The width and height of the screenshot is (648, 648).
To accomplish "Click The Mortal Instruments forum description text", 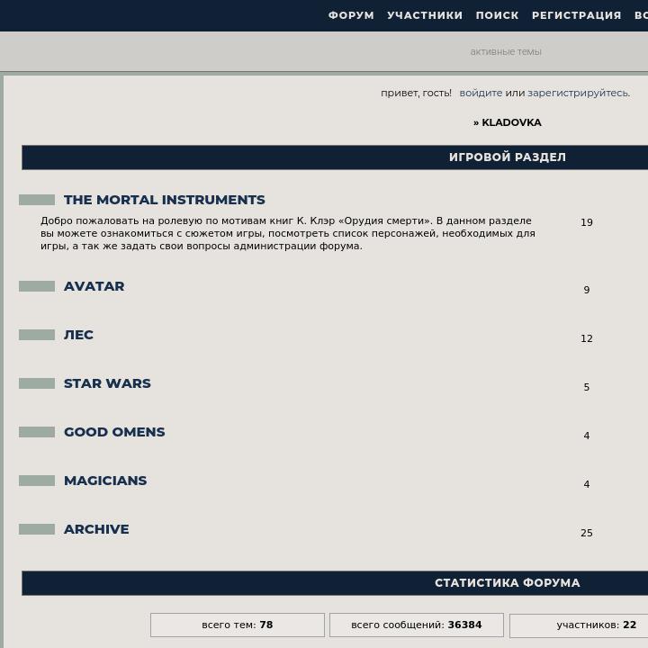I will click(288, 233).
